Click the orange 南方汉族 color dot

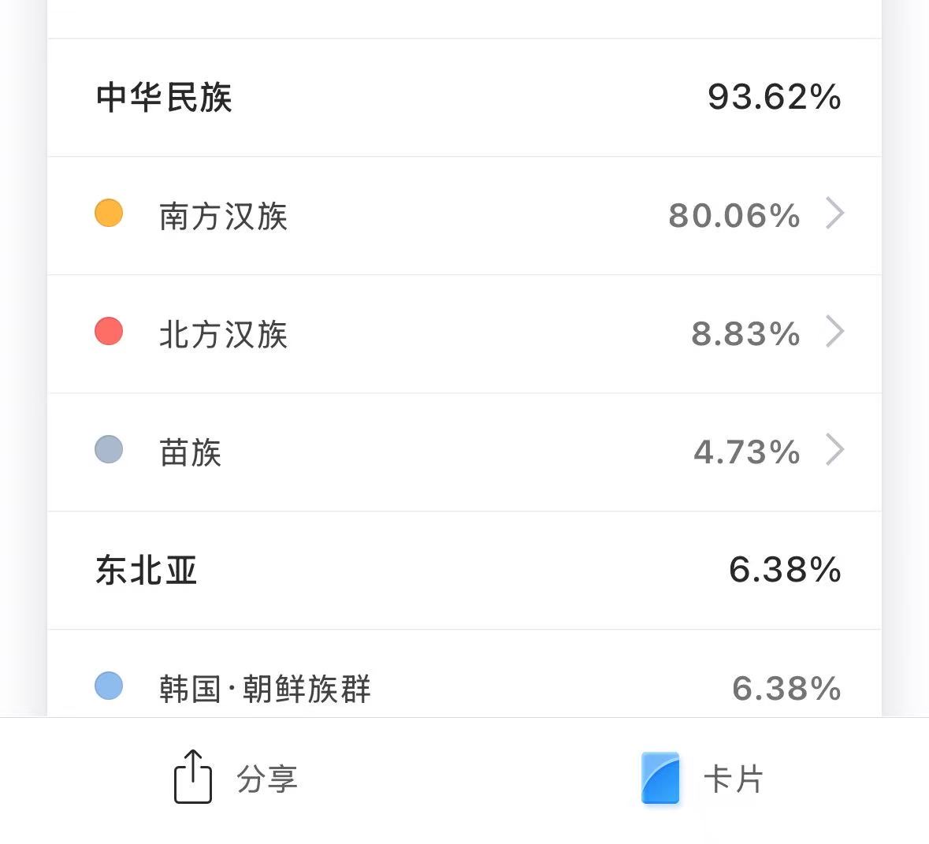[x=109, y=214]
